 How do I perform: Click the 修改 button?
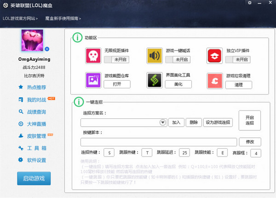250,142
